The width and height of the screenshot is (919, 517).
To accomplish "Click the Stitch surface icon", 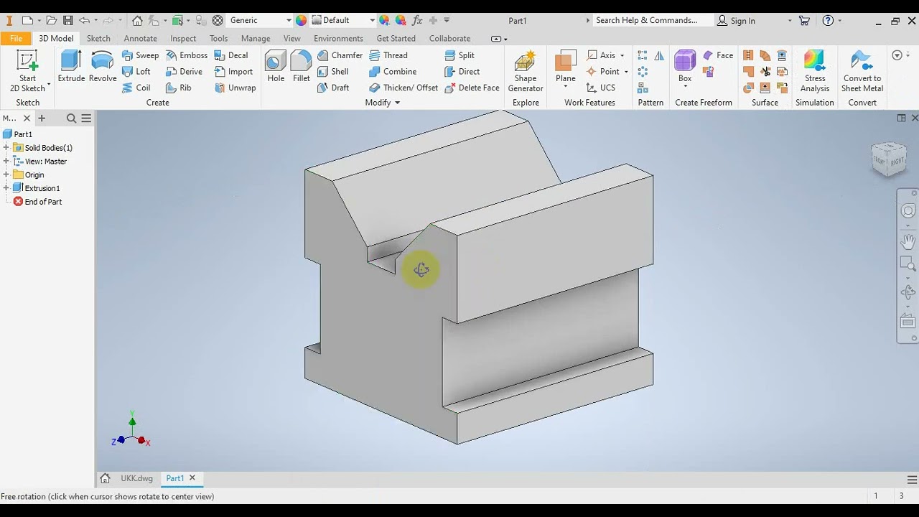I will (748, 55).
